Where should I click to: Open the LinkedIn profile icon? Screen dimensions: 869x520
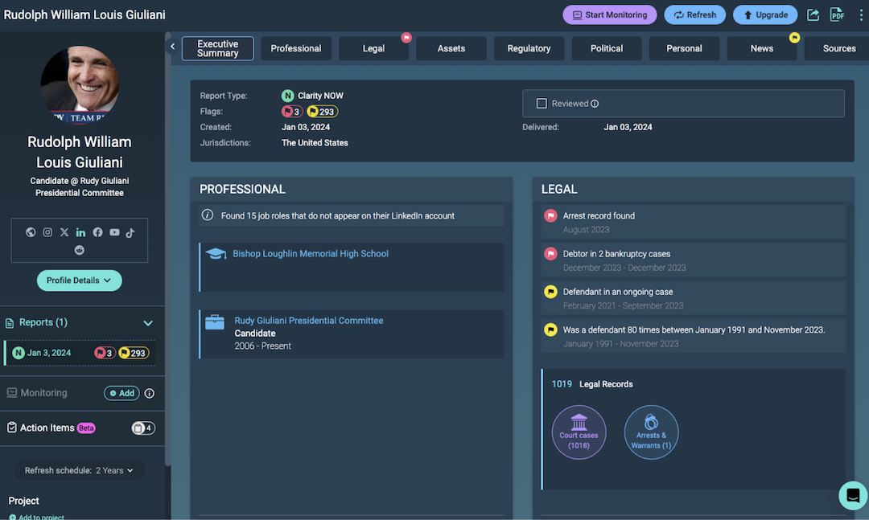(x=80, y=232)
